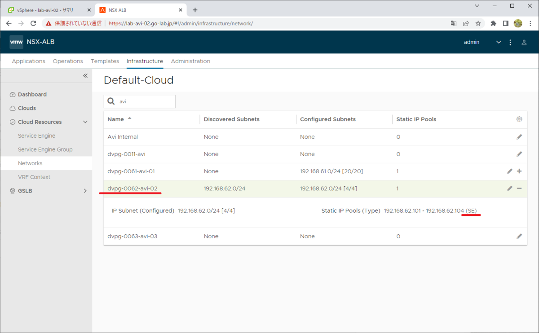Bookmark the page with the star icon
This screenshot has height=333, width=539.
[x=478, y=23]
